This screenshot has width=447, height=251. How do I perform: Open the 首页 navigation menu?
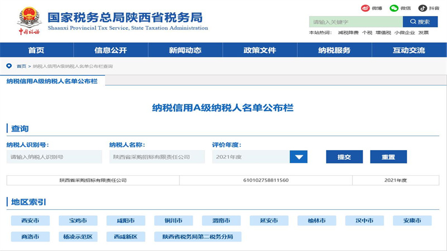pyautogui.click(x=36, y=50)
